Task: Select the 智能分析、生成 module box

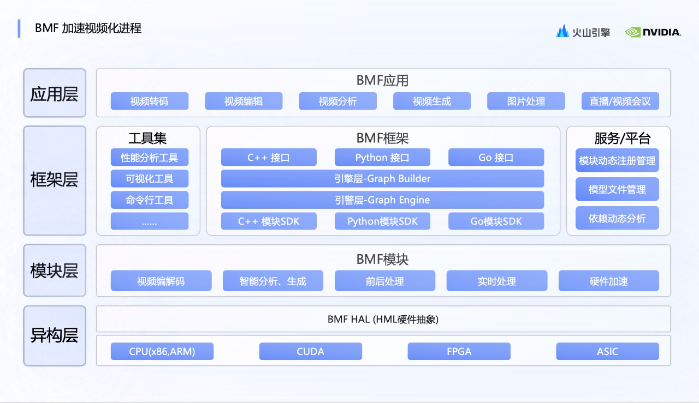Action: [x=273, y=281]
